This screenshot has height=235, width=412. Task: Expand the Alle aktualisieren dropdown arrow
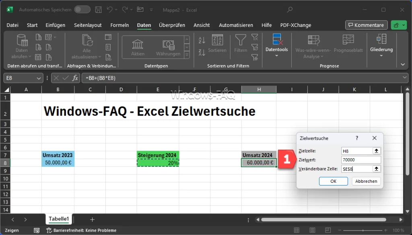tap(100, 57)
